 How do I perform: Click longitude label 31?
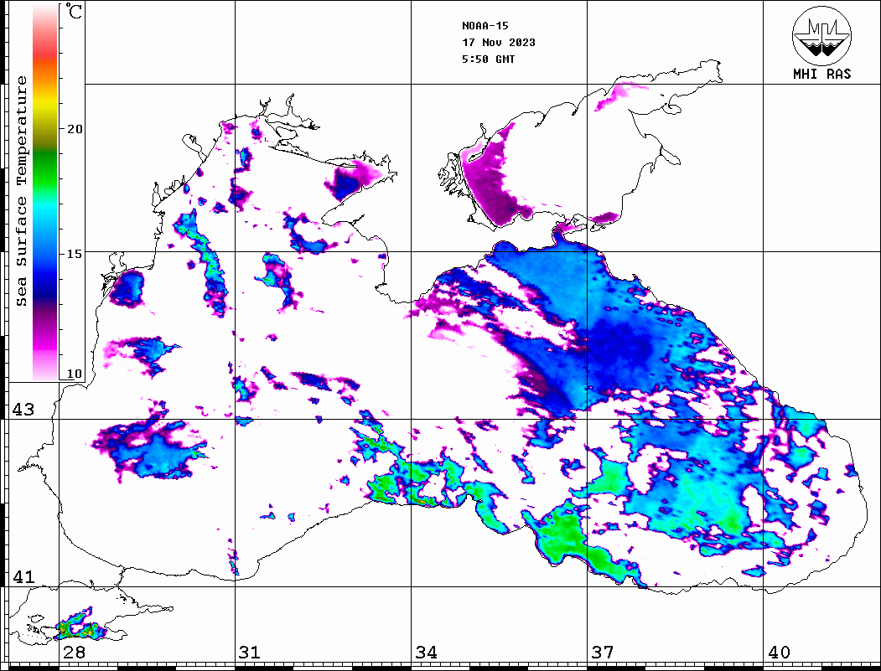point(250,652)
